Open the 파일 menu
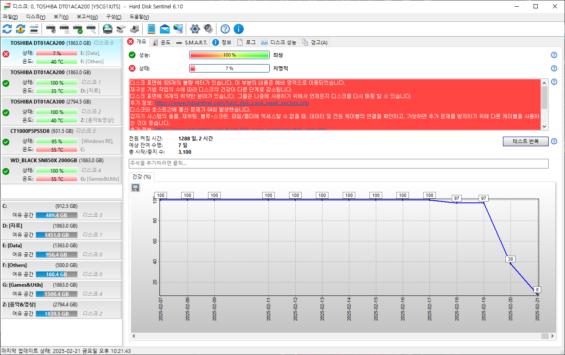Image resolution: width=565 pixels, height=355 pixels. click(10, 17)
